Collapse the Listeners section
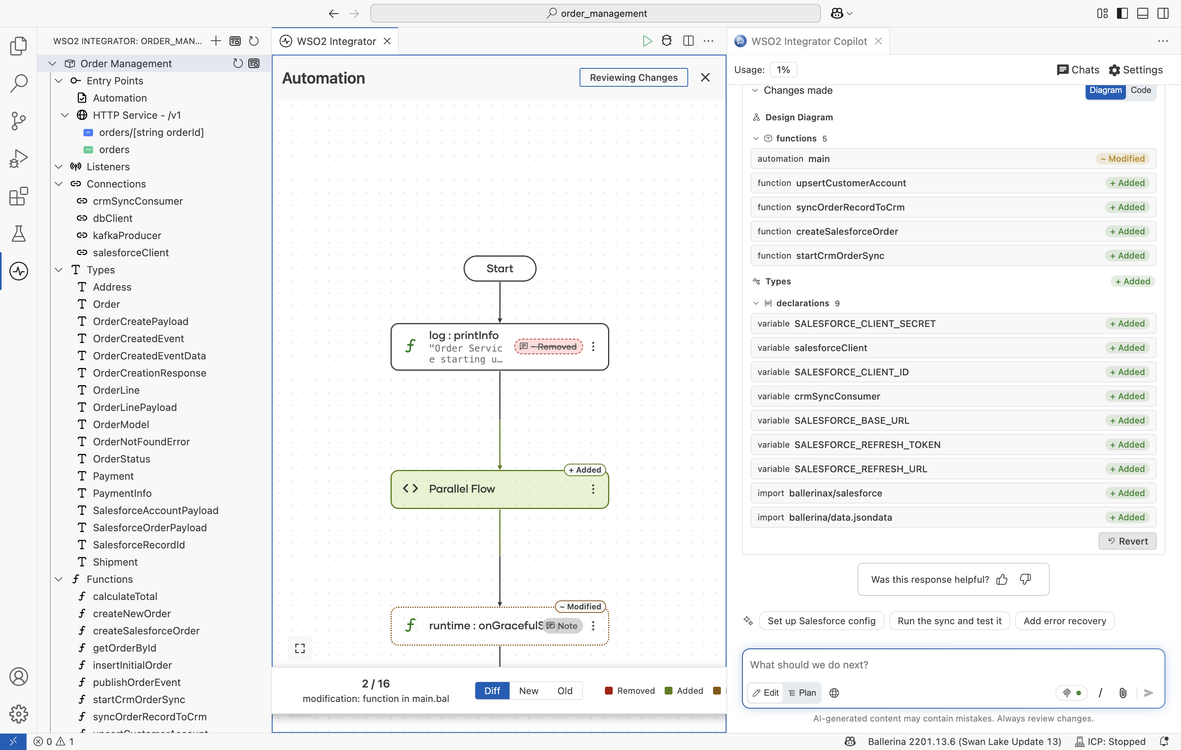Image resolution: width=1181 pixels, height=750 pixels. [x=58, y=166]
